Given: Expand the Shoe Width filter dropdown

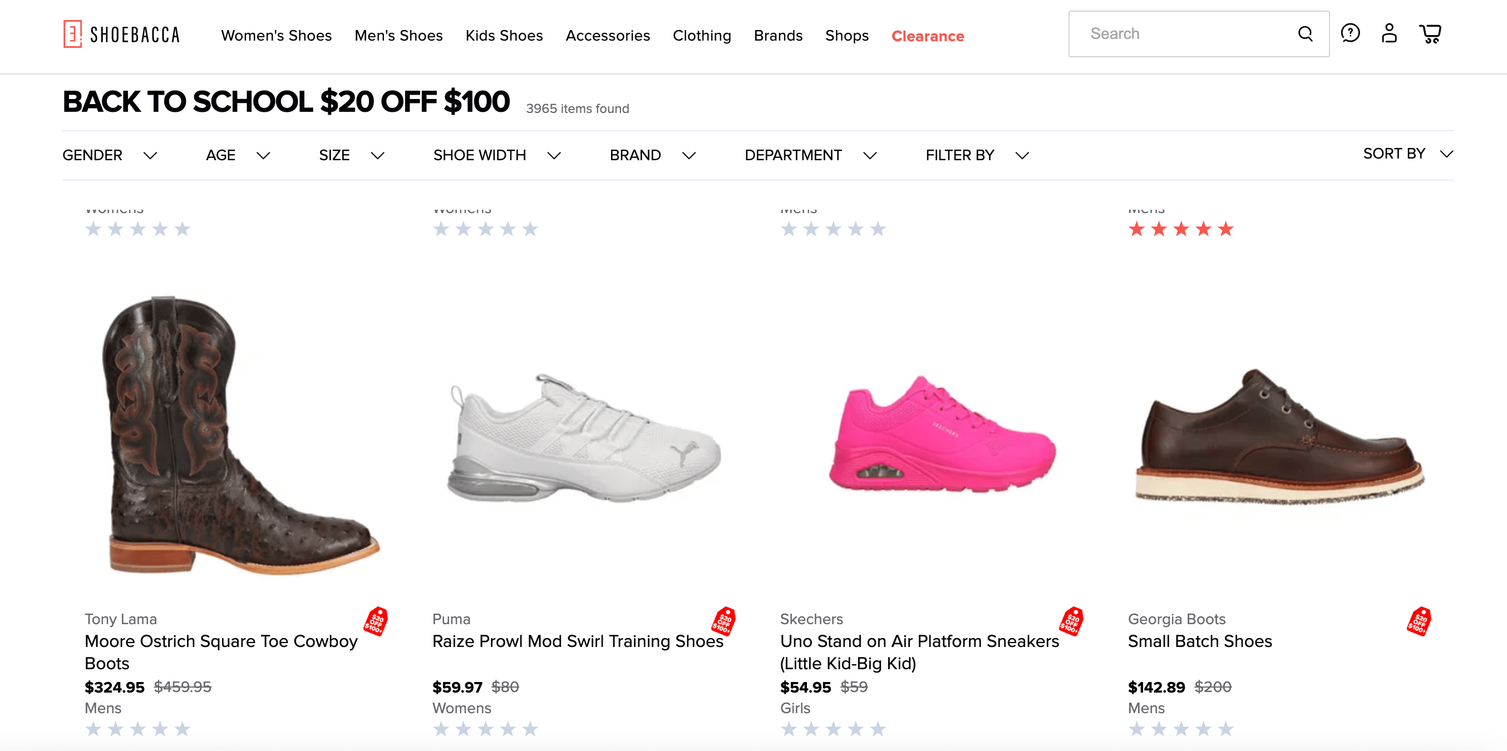Looking at the screenshot, I should [497, 155].
